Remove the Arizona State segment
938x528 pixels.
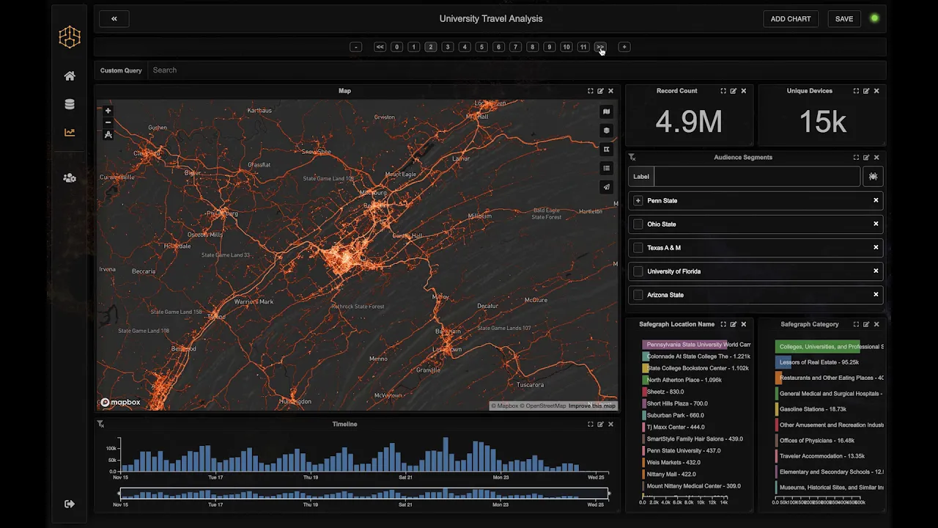[876, 294]
